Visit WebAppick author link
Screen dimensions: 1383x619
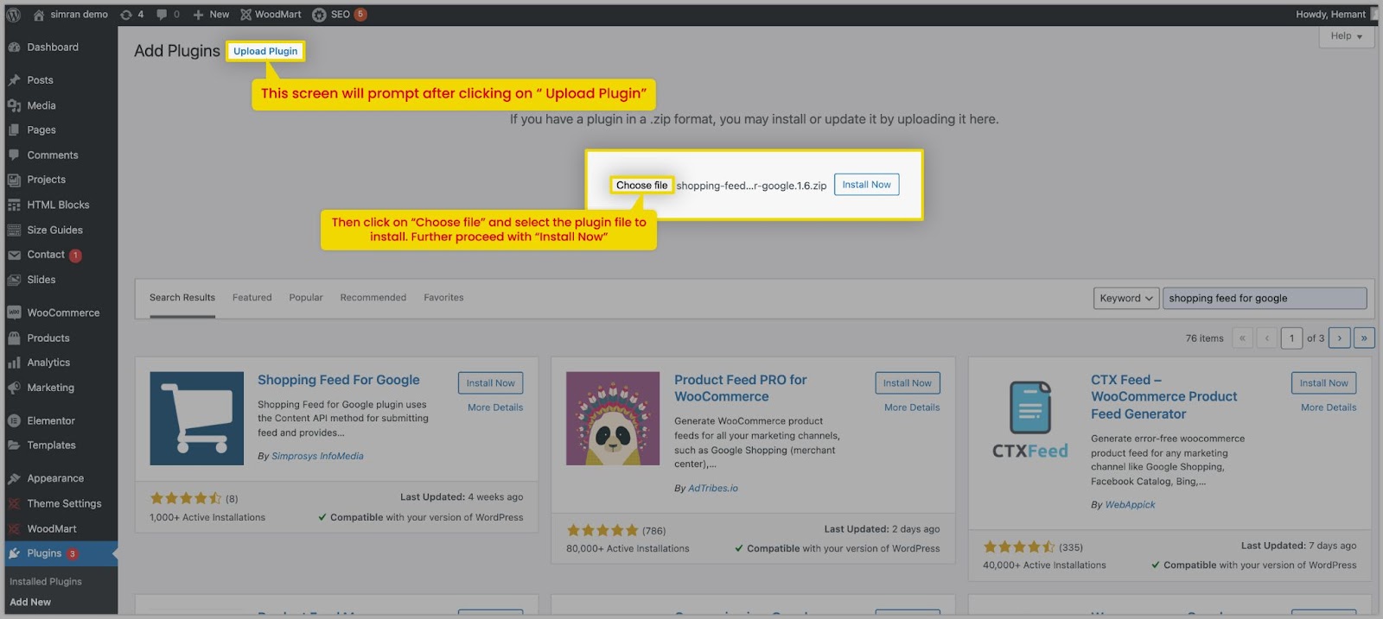pos(1130,505)
